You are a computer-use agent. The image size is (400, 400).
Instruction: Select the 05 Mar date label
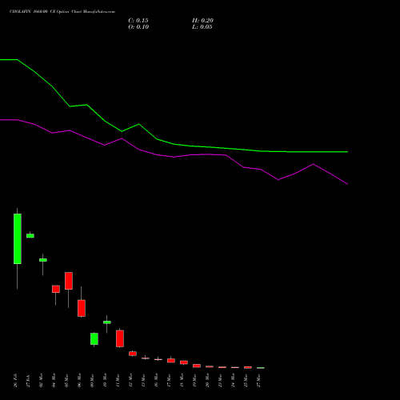click(x=66, y=380)
